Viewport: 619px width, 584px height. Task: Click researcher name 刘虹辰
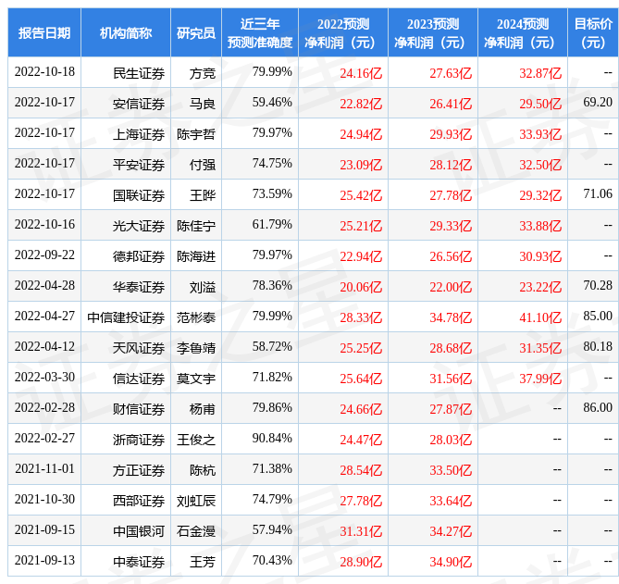click(x=196, y=501)
